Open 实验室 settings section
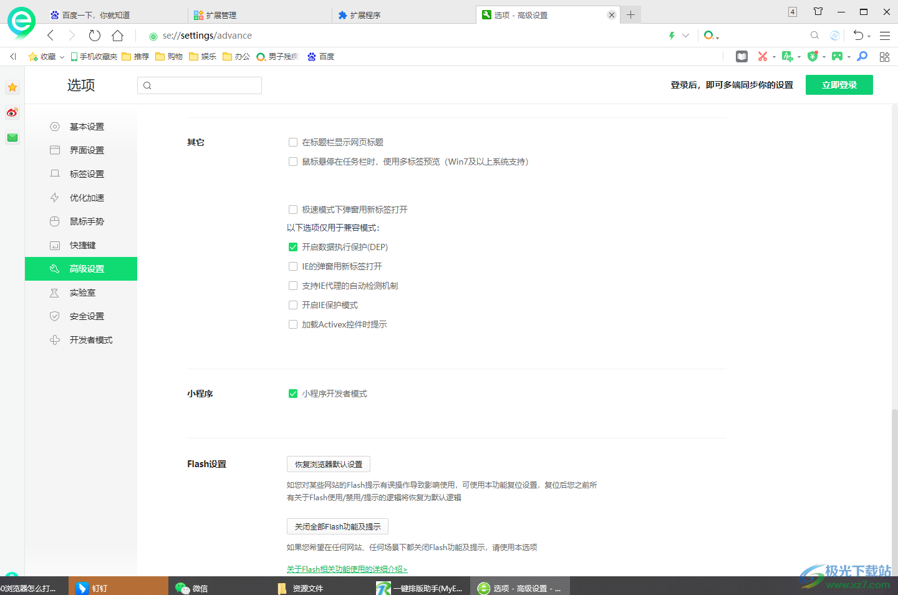This screenshot has height=595, width=898. point(81,293)
